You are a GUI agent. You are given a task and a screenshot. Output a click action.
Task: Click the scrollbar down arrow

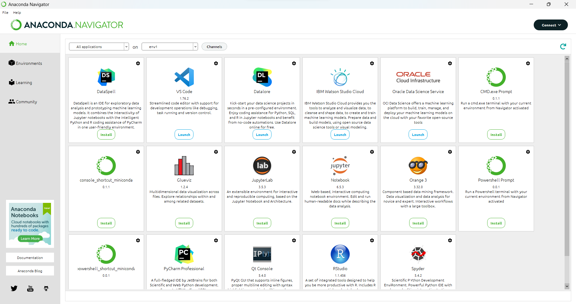point(567,286)
